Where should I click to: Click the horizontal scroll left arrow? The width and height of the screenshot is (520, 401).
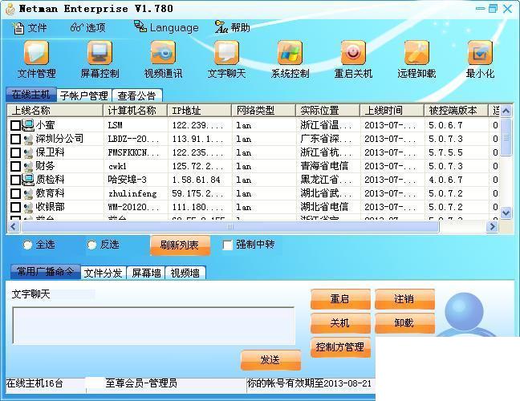(13, 227)
